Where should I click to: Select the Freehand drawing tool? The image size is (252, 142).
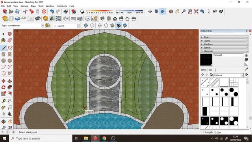[x=9, y=48]
